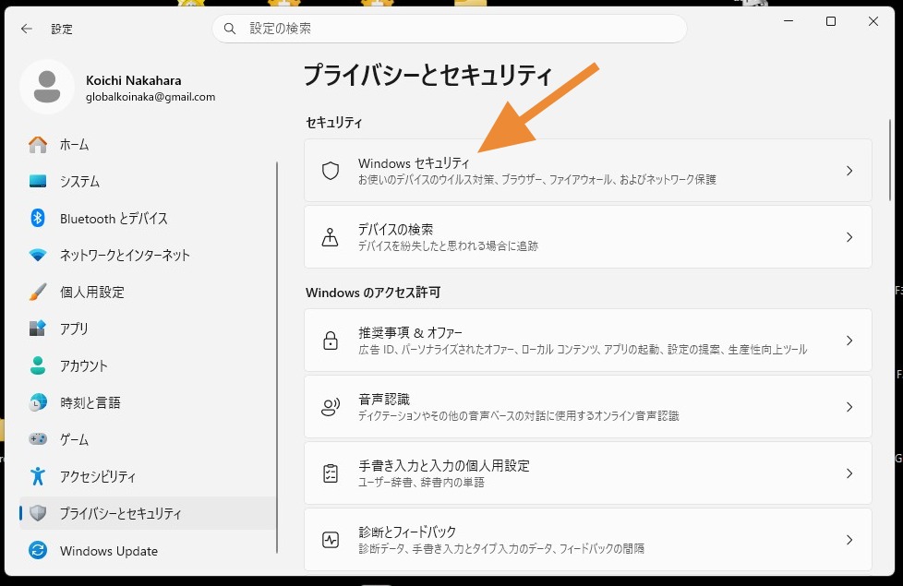This screenshot has width=903, height=586.
Task: Click the 時刻と言語 globe clock icon
Action: (38, 402)
